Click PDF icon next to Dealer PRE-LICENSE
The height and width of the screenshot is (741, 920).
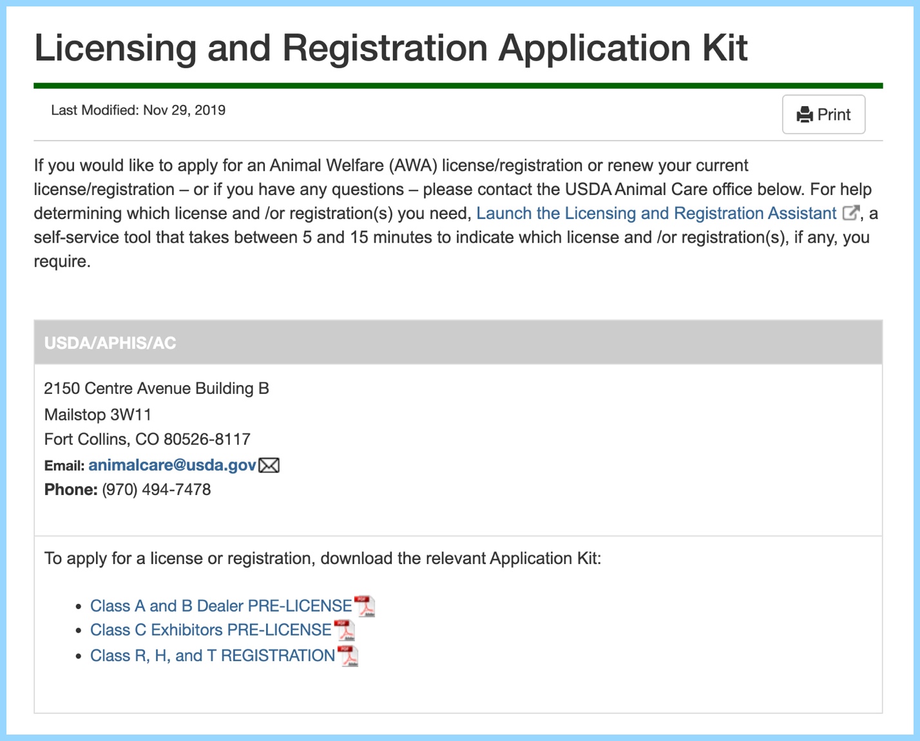(x=365, y=606)
